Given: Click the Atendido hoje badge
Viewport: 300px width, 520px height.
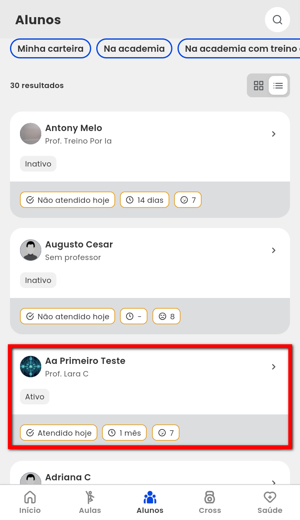Looking at the screenshot, I should point(59,433).
